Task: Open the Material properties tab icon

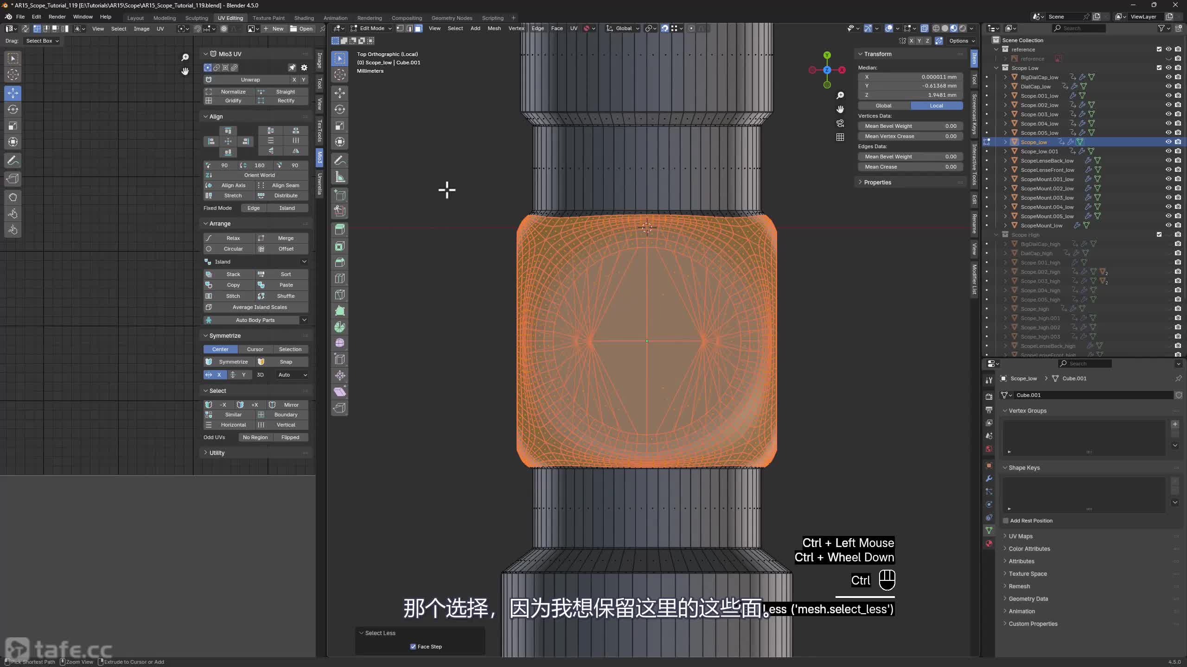Action: pyautogui.click(x=989, y=543)
